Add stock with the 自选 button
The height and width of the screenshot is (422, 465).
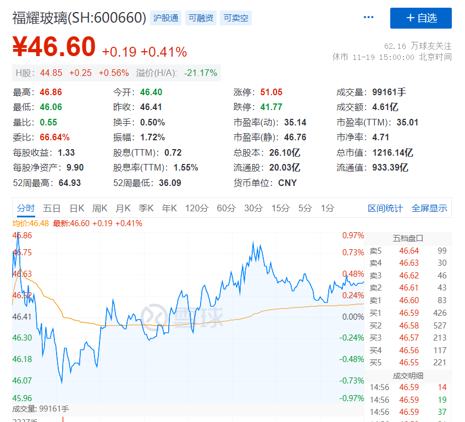[420, 18]
